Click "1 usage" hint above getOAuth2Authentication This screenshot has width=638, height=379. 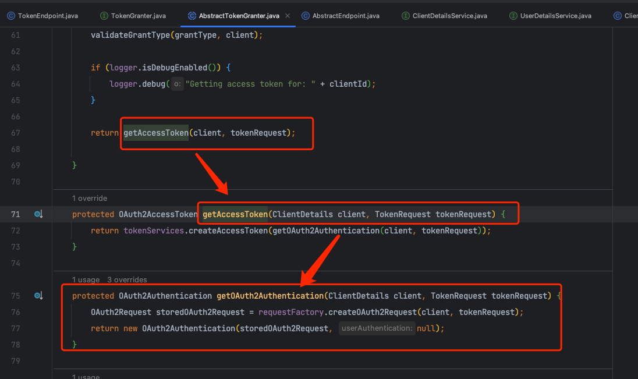coord(86,280)
